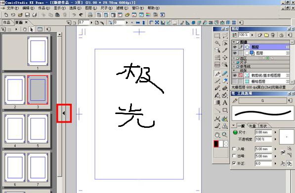The image size is (295, 193).
Task: Open the 编辑 menu
Action: point(28,8)
